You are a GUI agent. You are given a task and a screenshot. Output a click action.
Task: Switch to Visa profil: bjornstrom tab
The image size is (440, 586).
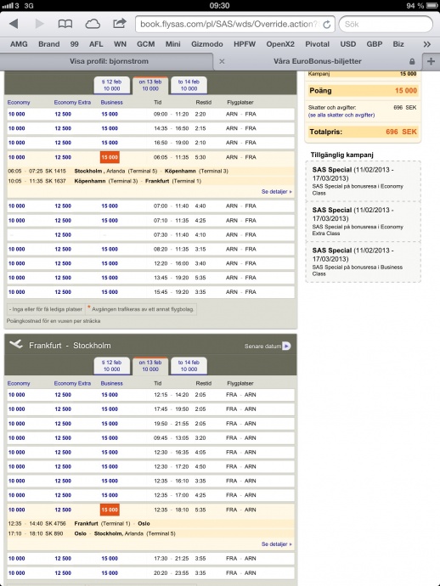pos(109,61)
